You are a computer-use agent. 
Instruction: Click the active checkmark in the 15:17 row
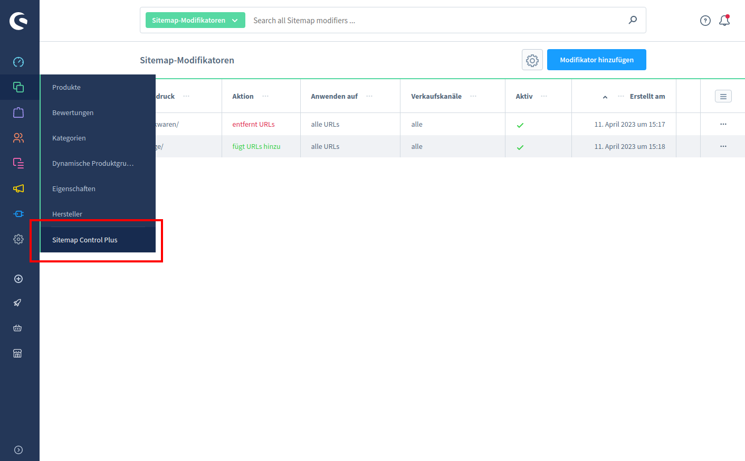point(520,125)
